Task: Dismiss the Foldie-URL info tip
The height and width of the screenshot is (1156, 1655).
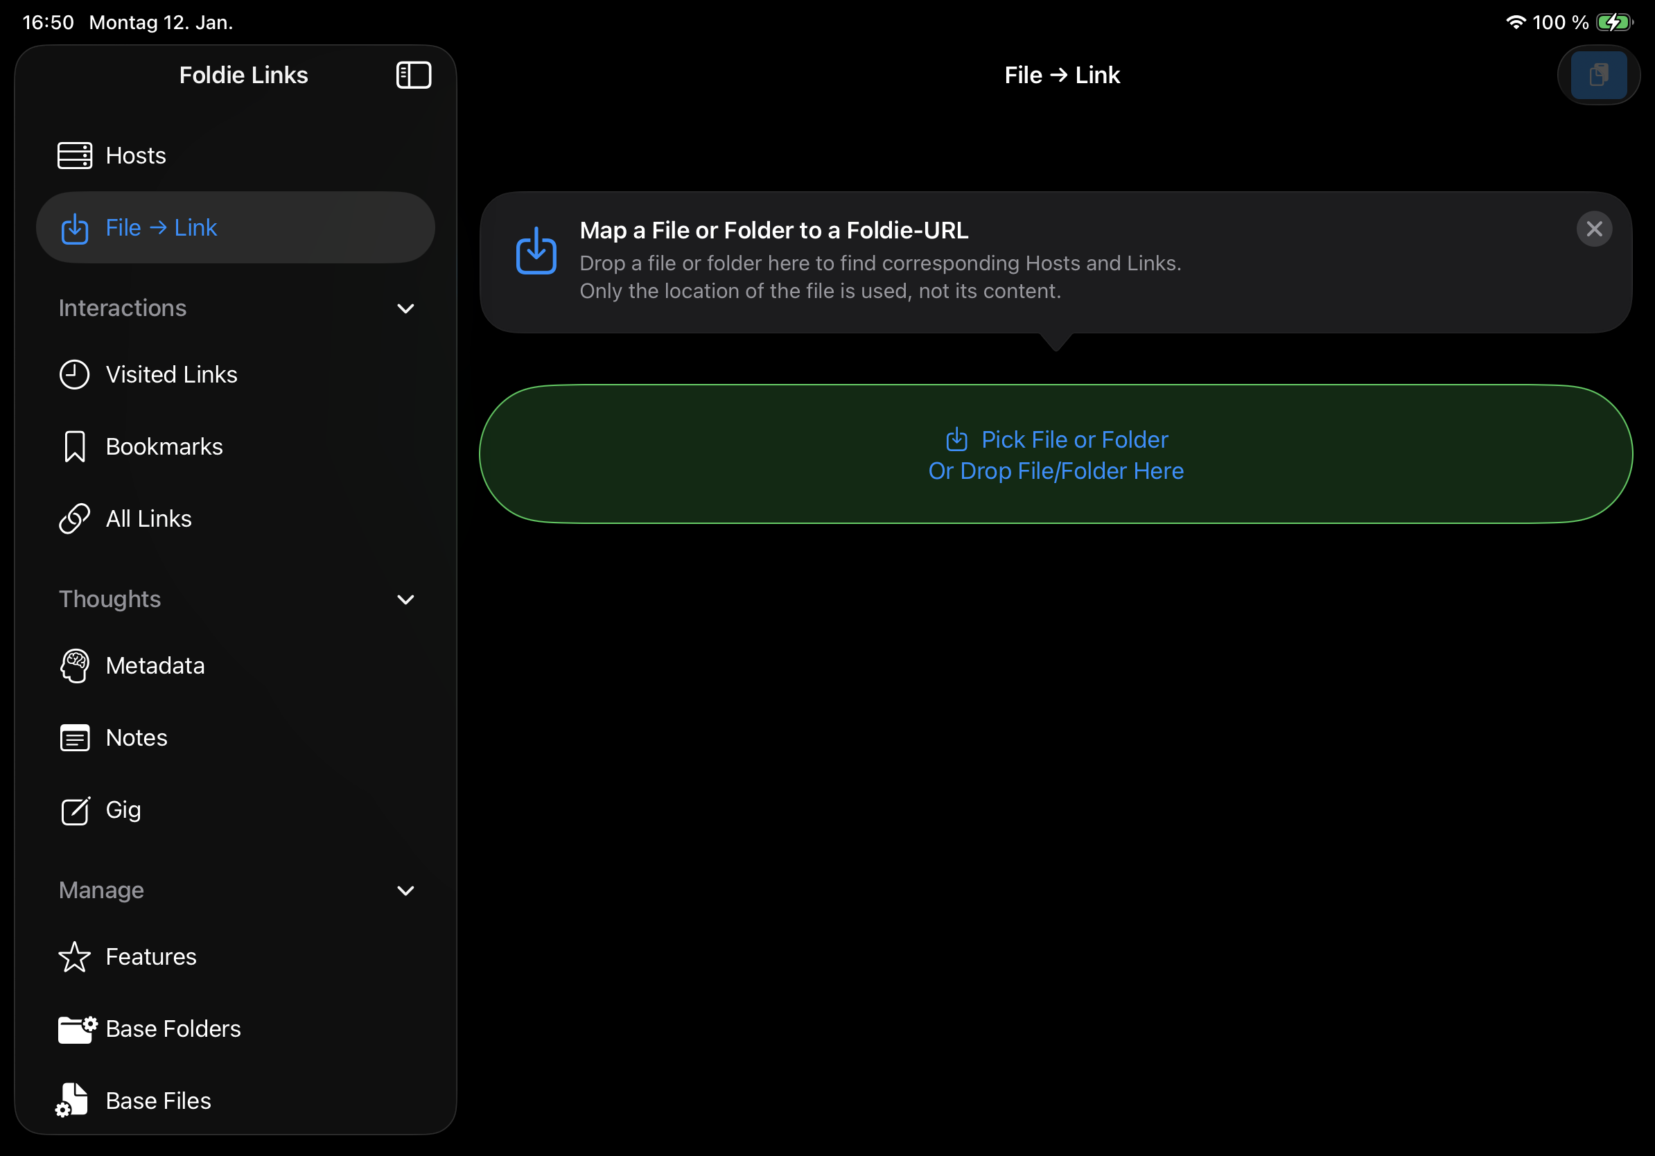Action: [x=1594, y=229]
